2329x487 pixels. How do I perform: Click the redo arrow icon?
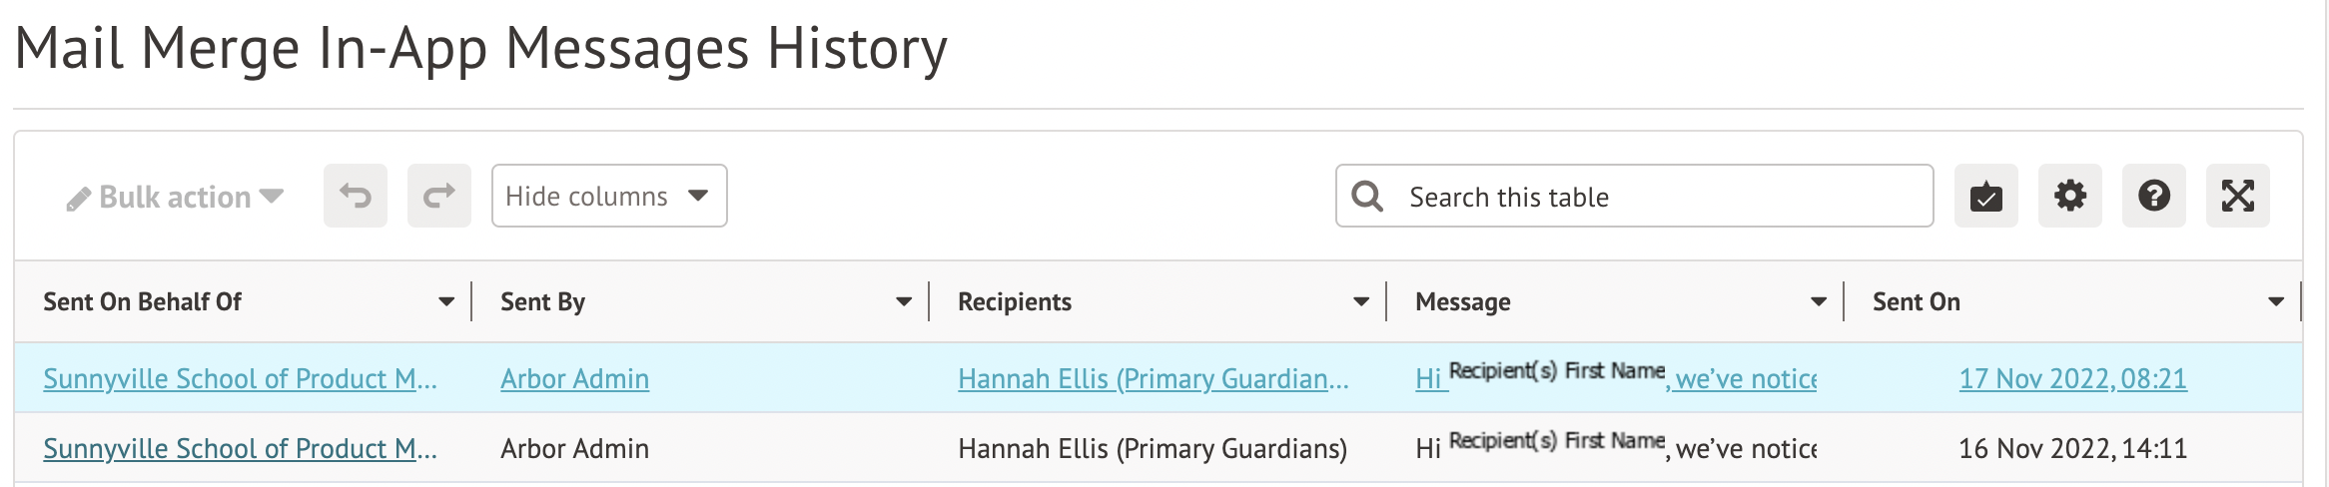[x=438, y=196]
